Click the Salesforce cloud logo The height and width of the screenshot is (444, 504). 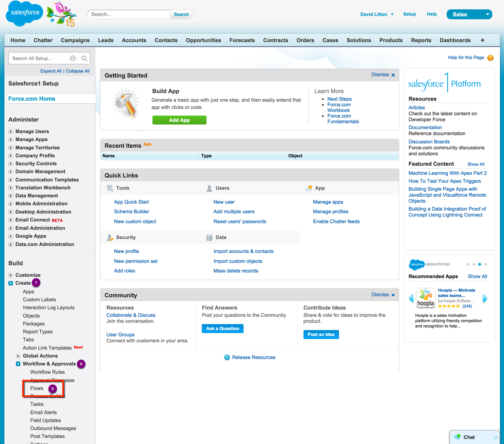pos(25,14)
